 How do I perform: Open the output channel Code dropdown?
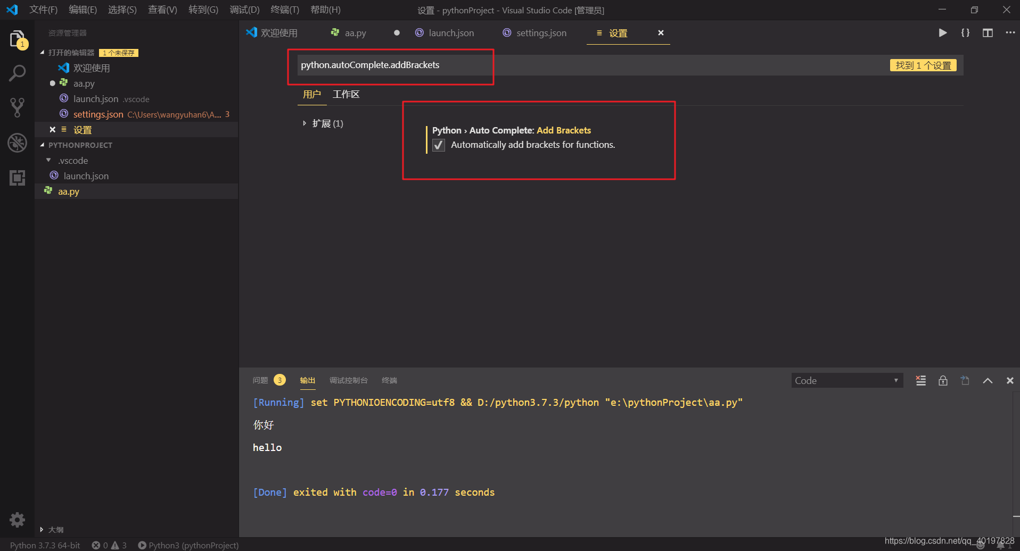[x=847, y=380]
